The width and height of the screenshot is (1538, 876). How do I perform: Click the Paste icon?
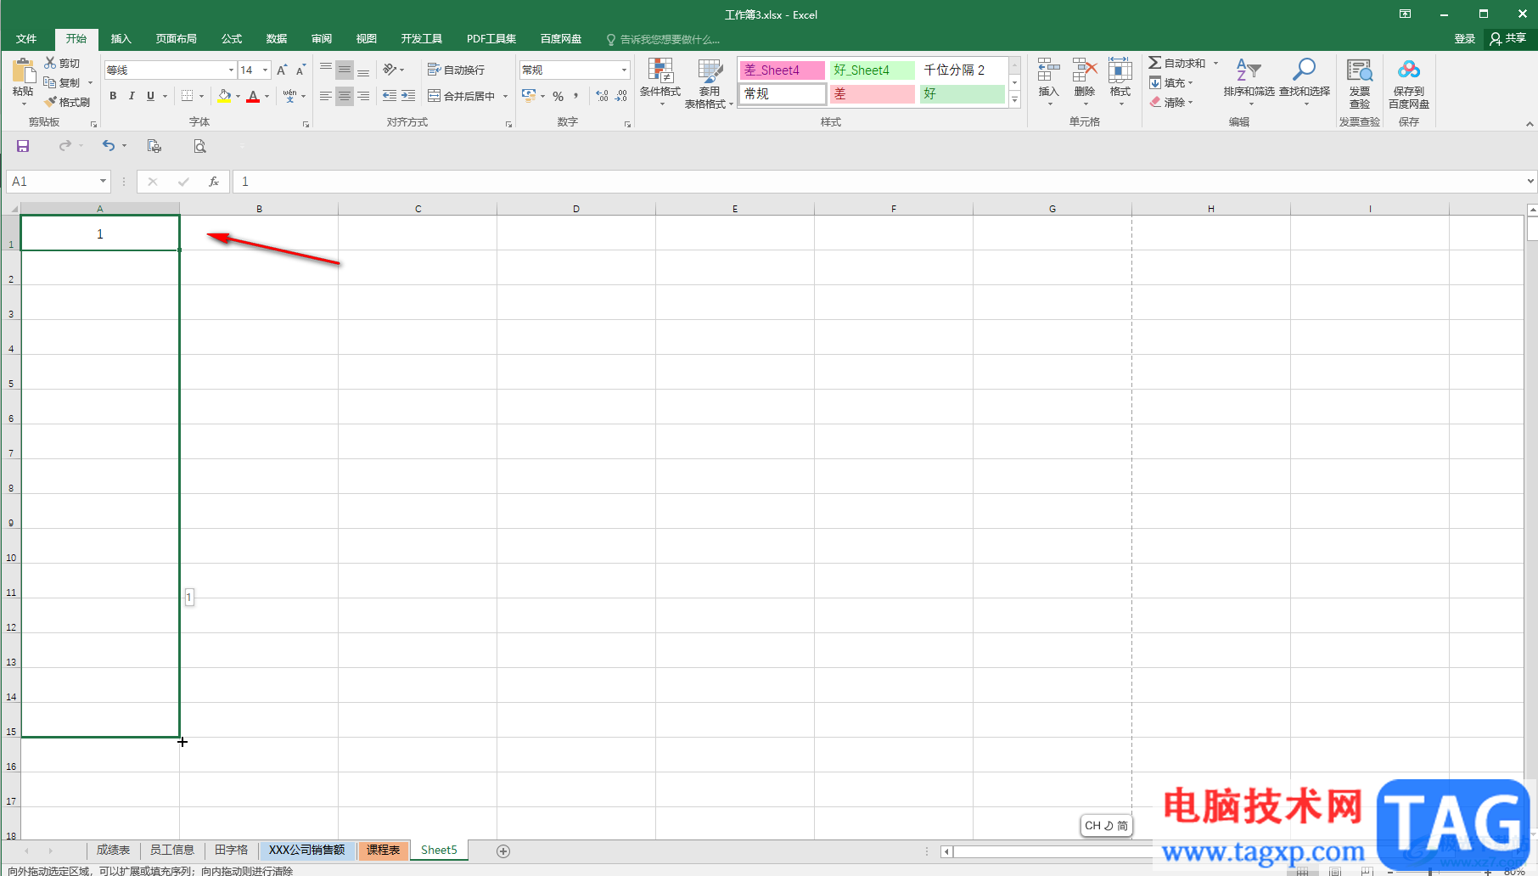23,71
